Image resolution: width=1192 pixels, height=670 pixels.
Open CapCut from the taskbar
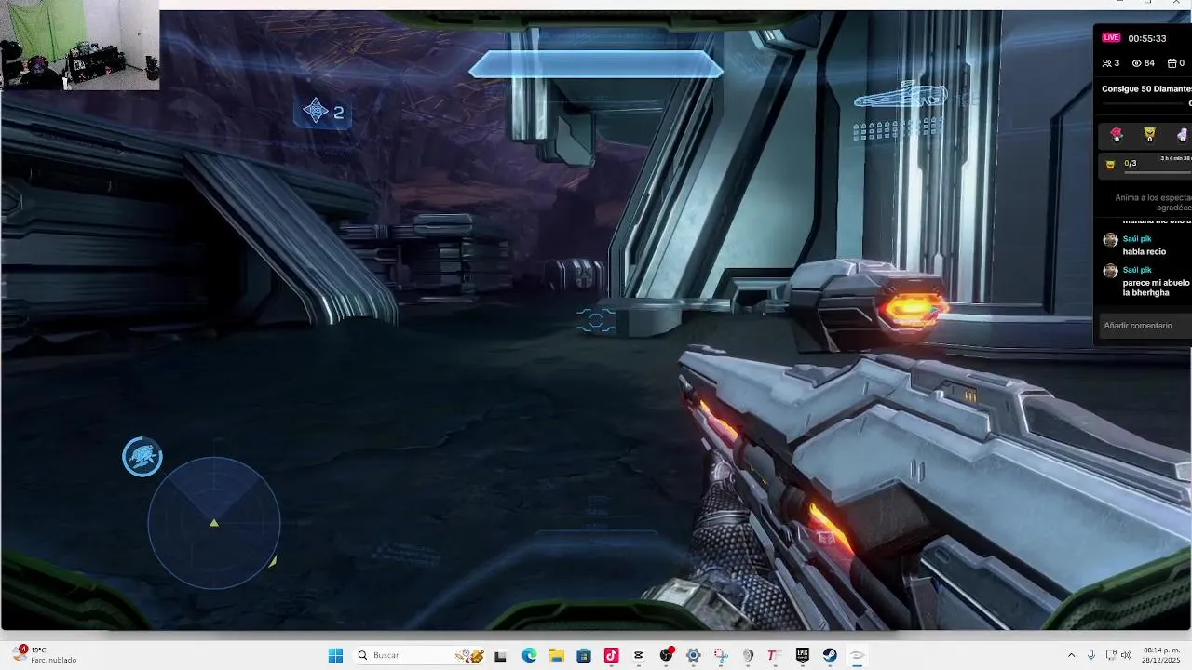click(639, 655)
